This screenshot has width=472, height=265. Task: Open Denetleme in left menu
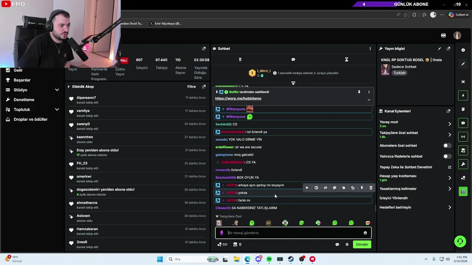click(x=24, y=100)
